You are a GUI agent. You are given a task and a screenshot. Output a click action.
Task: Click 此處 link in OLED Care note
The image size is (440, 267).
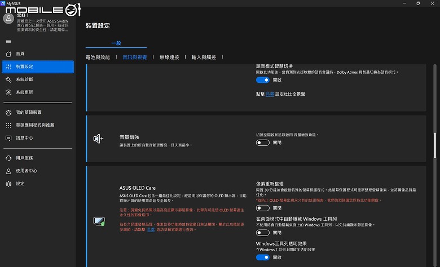point(151,229)
